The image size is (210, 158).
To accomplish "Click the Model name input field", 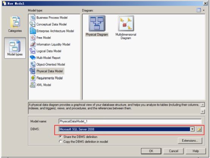I will (130, 122).
